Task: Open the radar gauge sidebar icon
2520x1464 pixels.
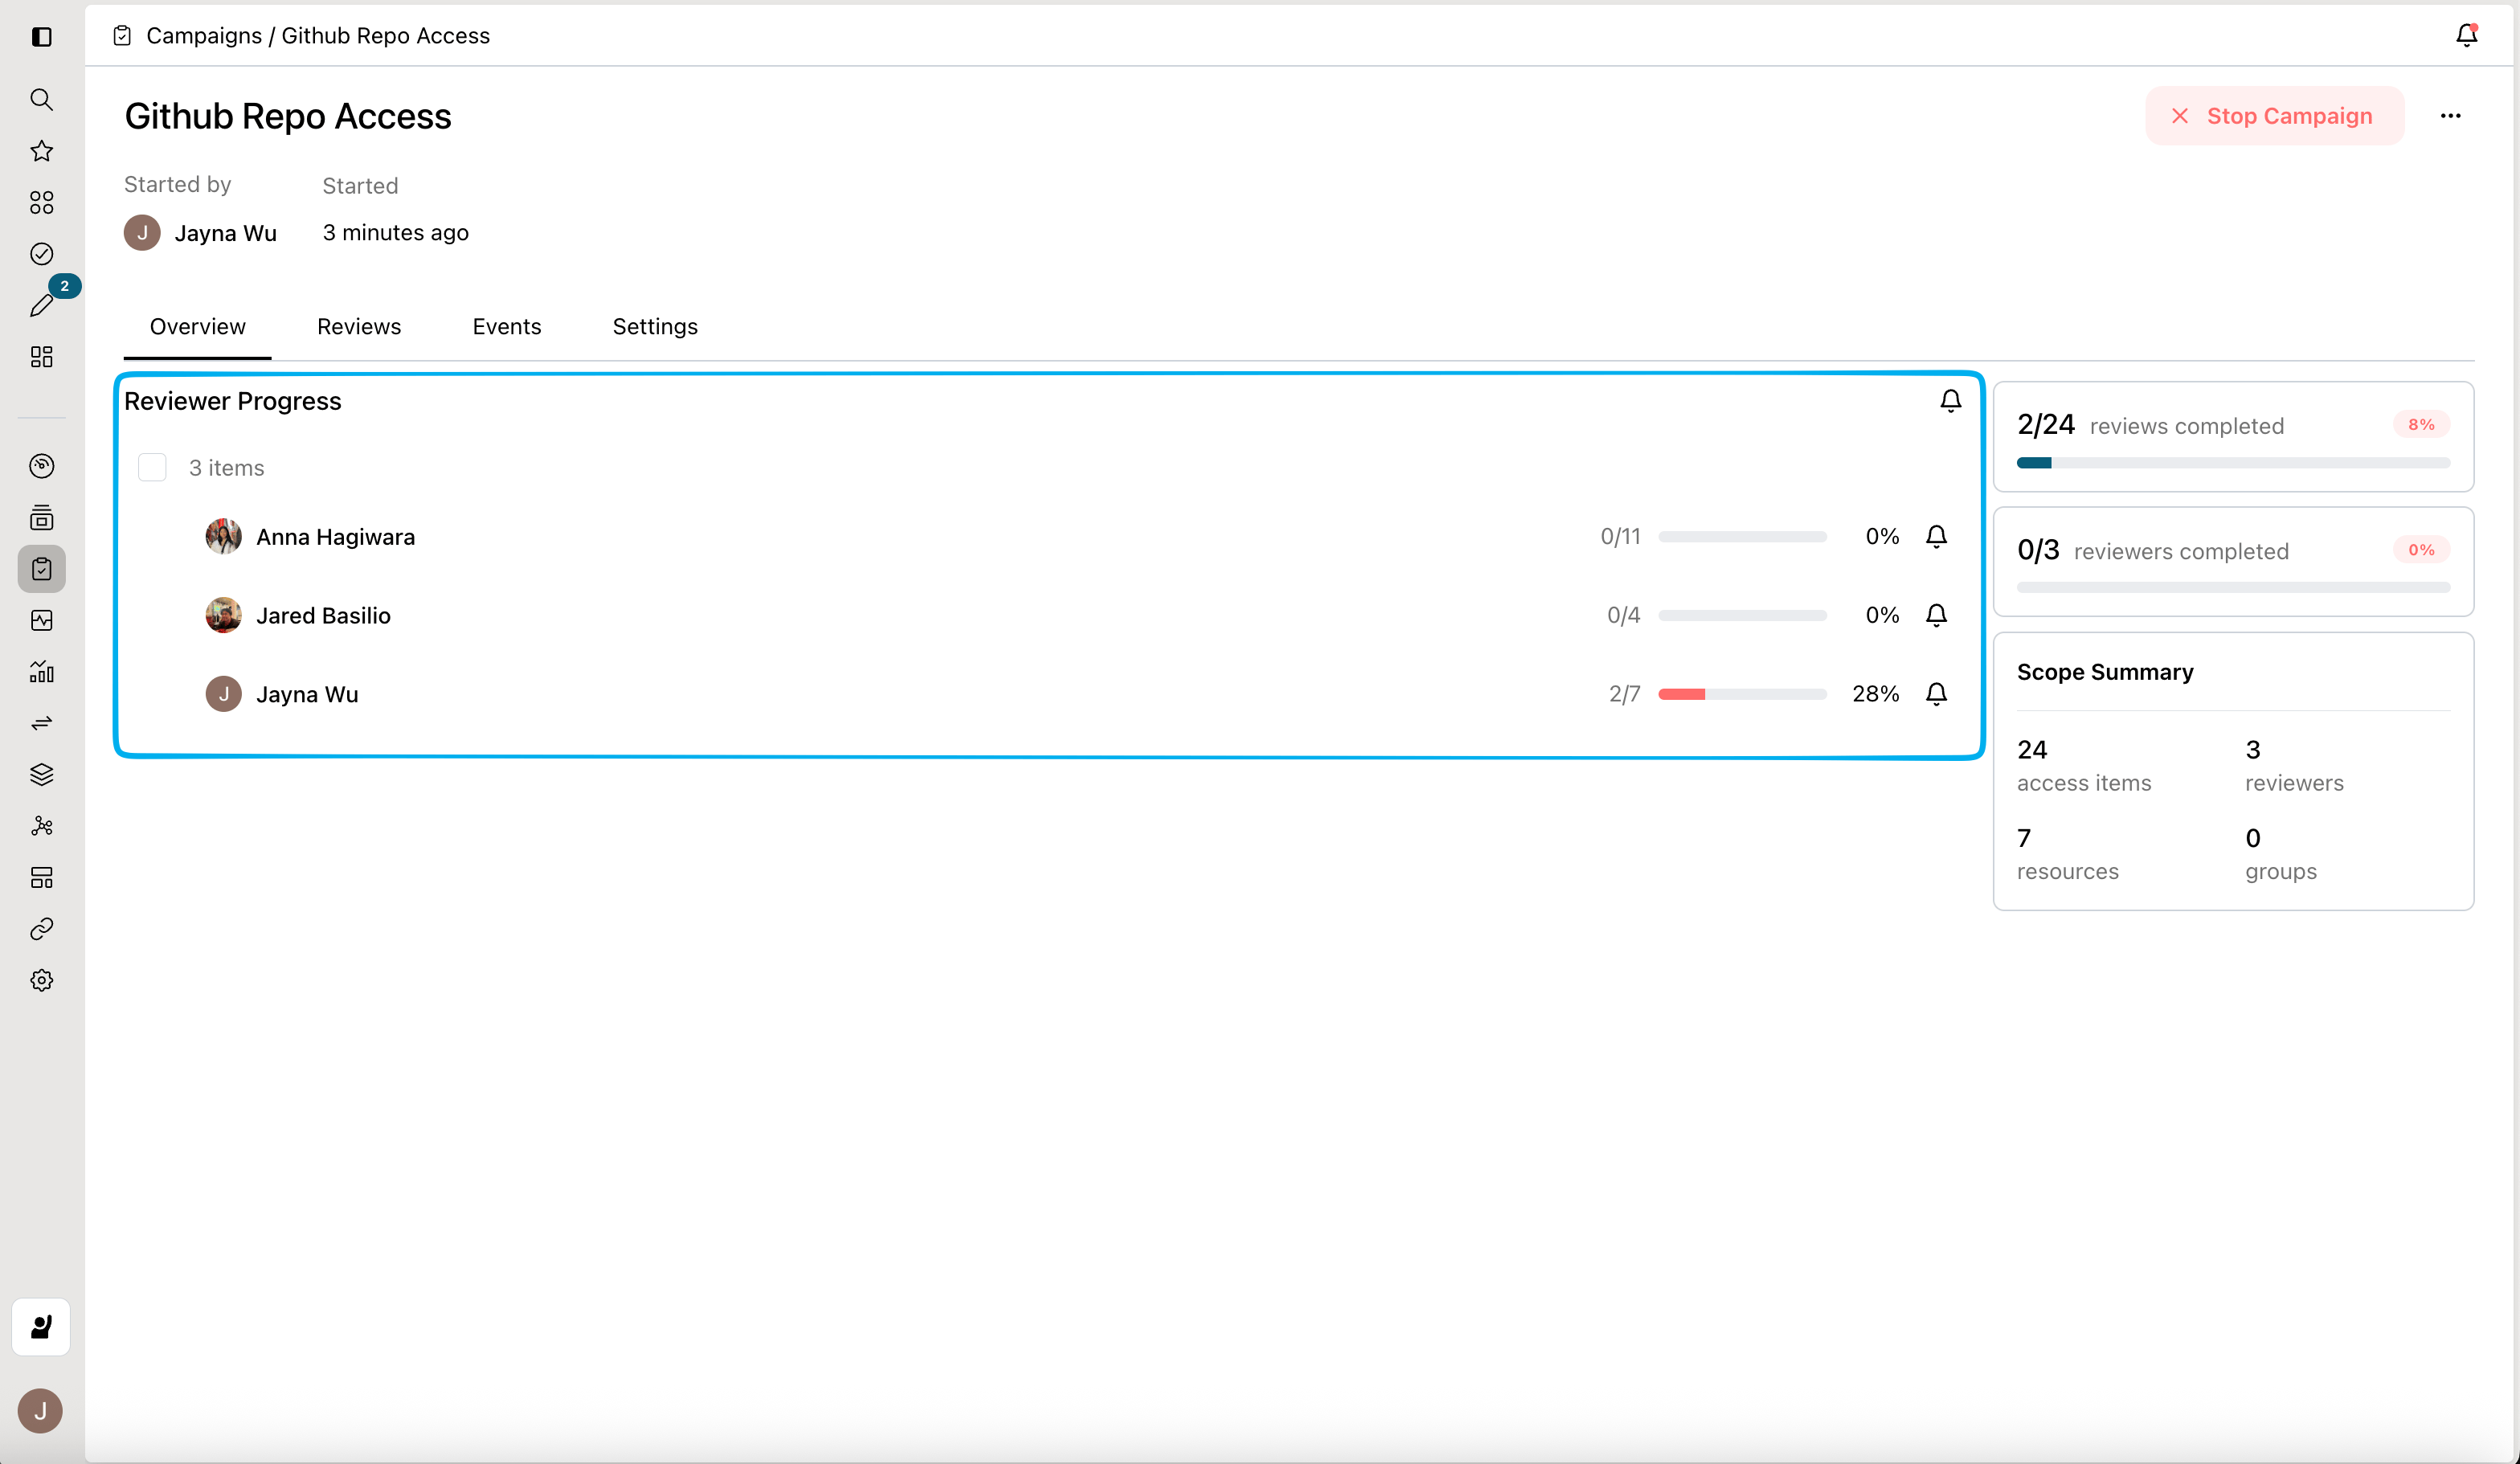Action: click(x=41, y=466)
